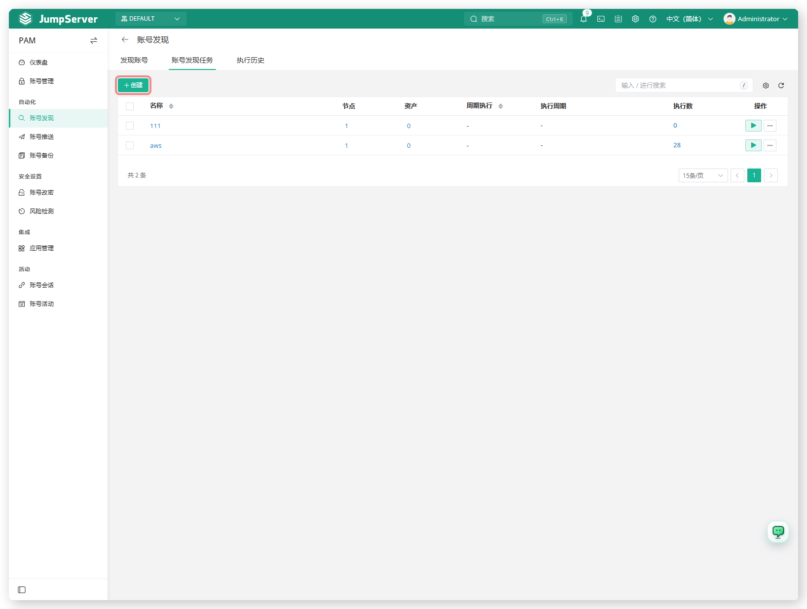Viewport: 807px width, 609px height.
Task: Open the web terminal icon
Action: pos(601,19)
